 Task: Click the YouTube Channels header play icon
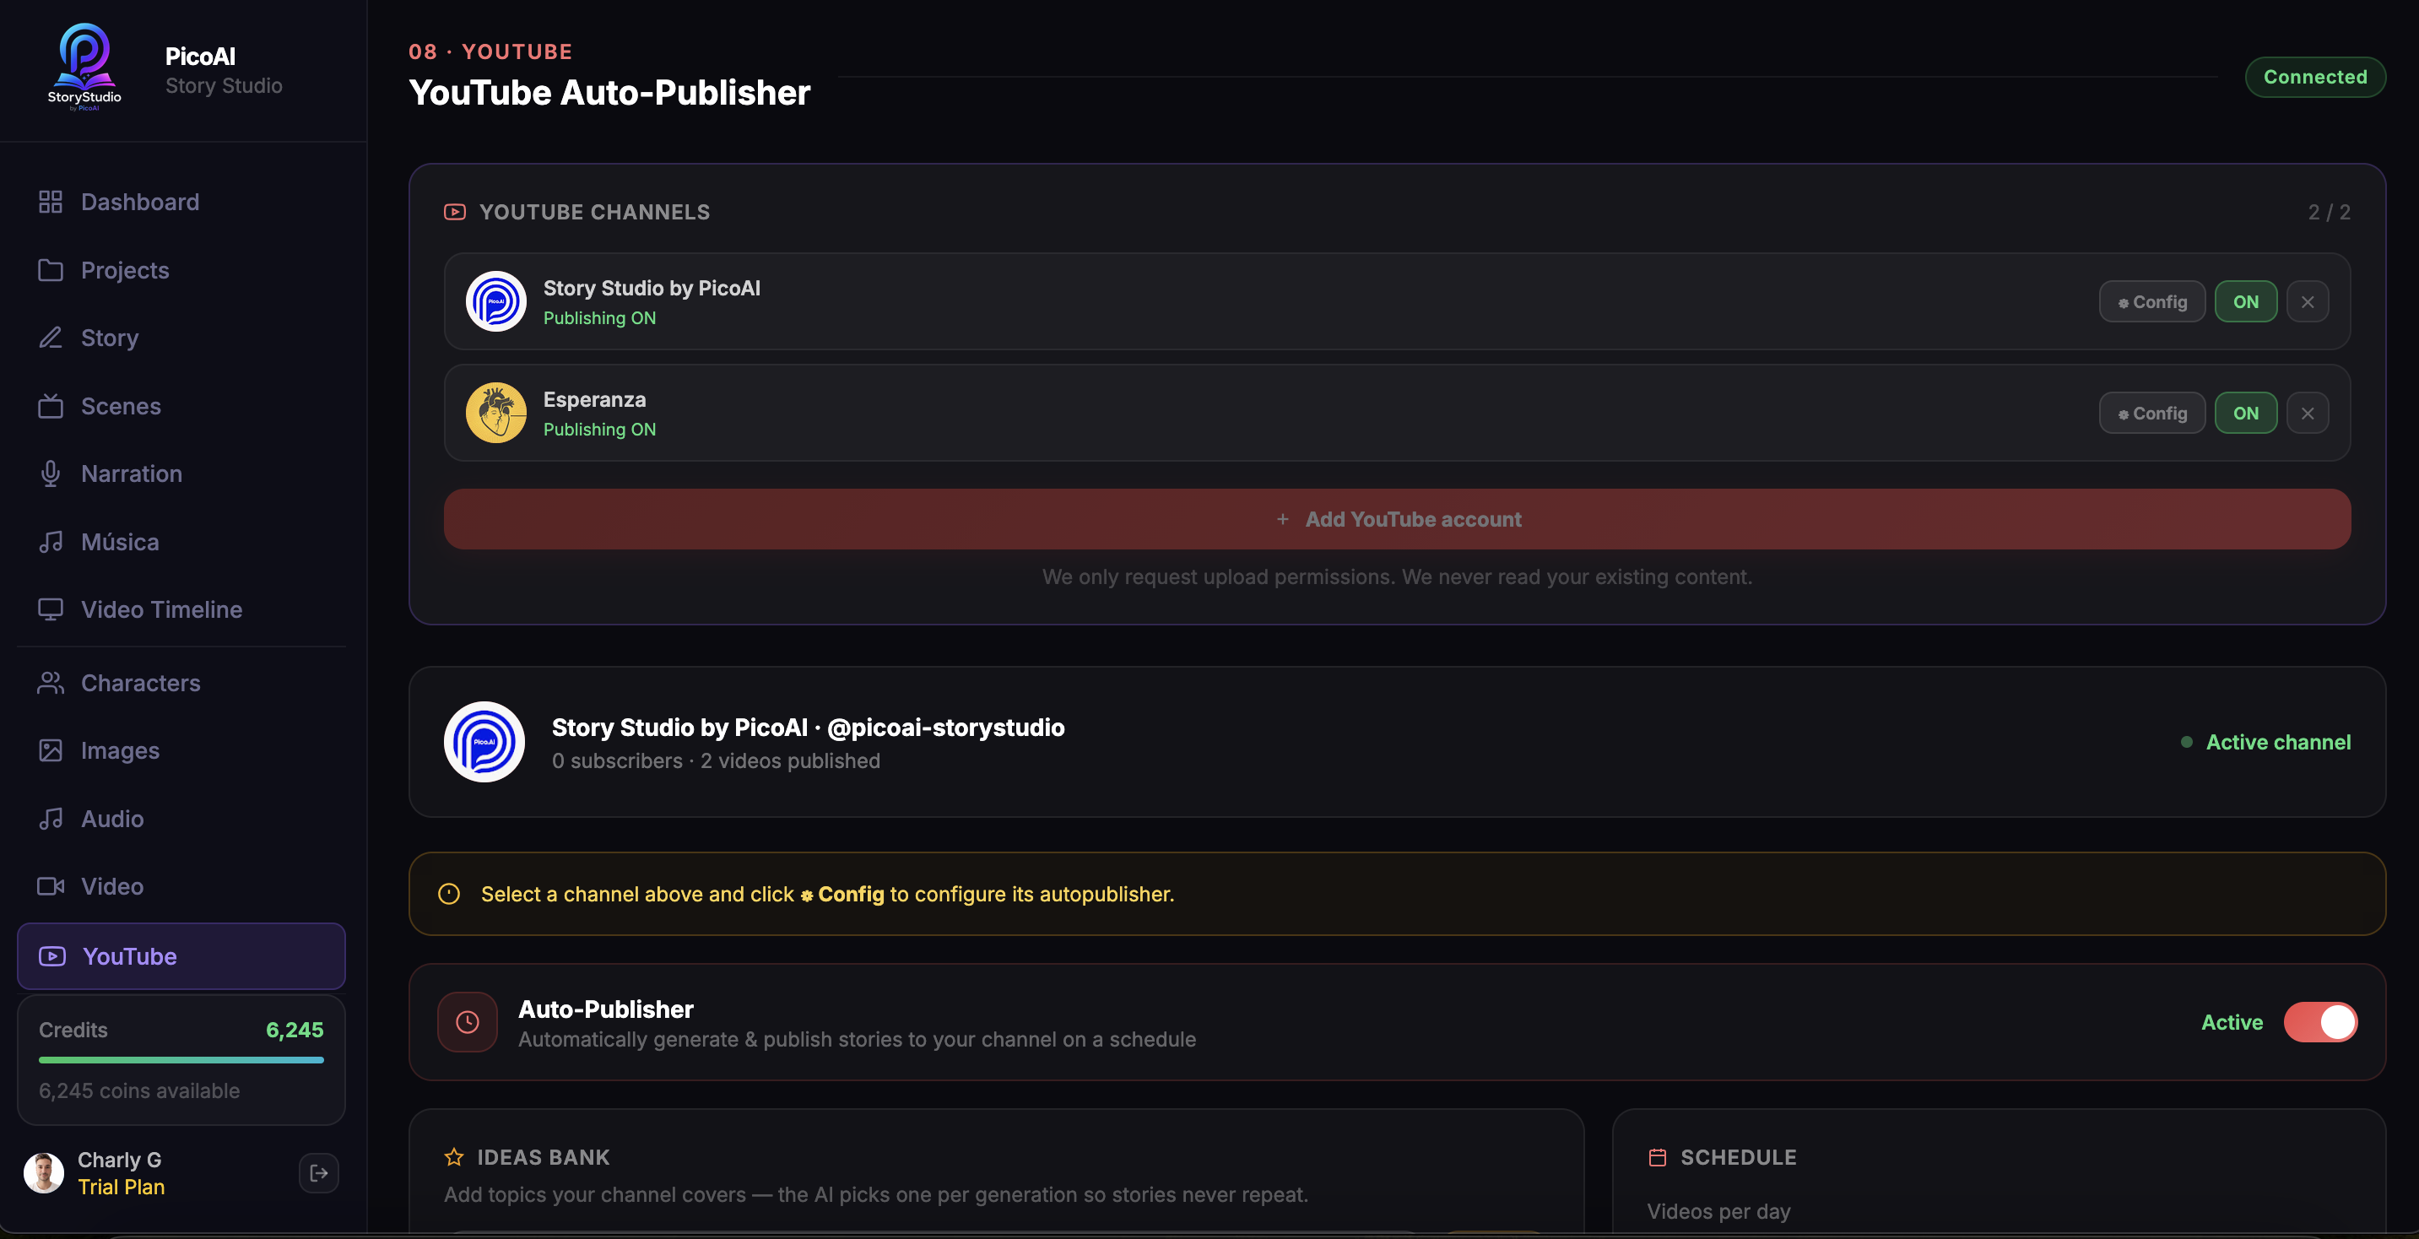coord(454,213)
